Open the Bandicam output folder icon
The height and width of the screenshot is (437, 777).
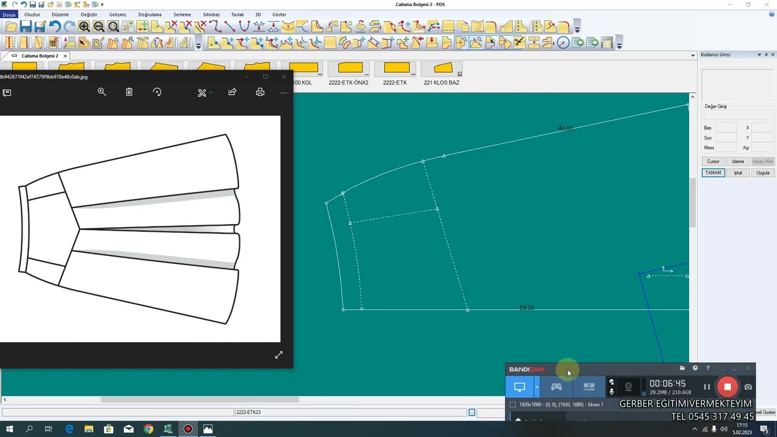[682, 368]
